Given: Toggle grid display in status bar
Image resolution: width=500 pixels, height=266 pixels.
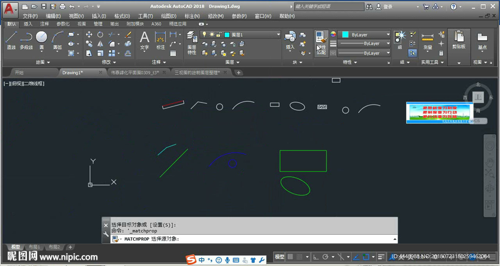Looking at the screenshot, I should click(x=290, y=256).
